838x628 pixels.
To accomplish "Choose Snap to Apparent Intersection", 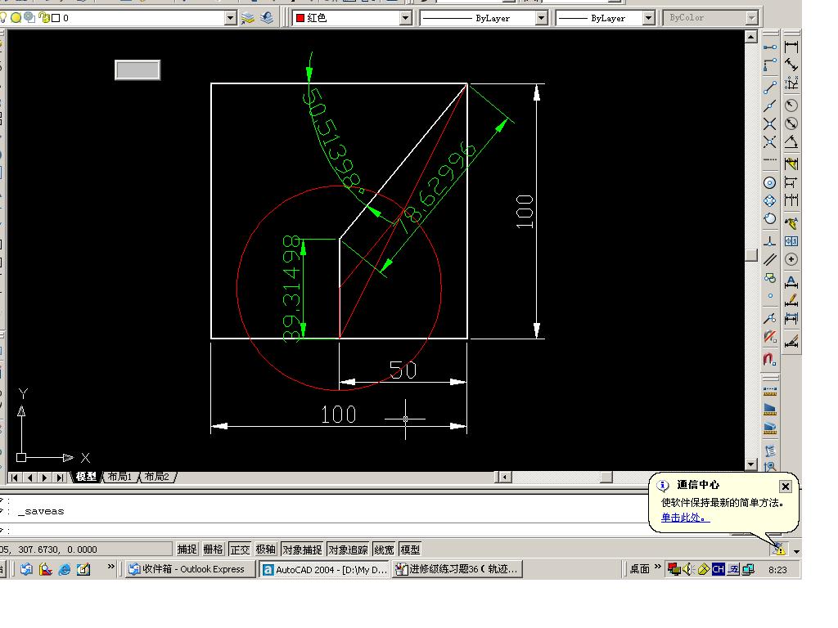I will [x=769, y=142].
